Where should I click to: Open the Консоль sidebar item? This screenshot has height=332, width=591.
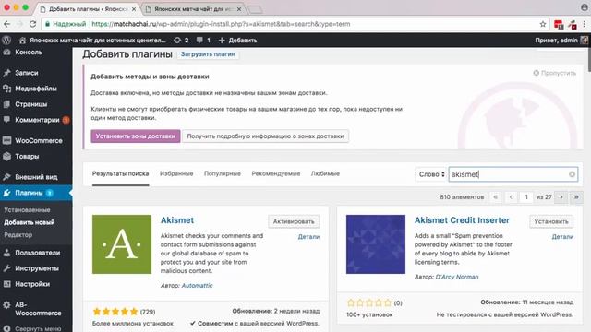point(29,53)
